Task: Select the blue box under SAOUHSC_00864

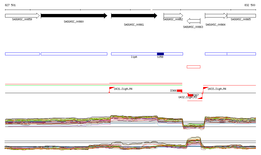Action: pyautogui.click(x=216, y=54)
